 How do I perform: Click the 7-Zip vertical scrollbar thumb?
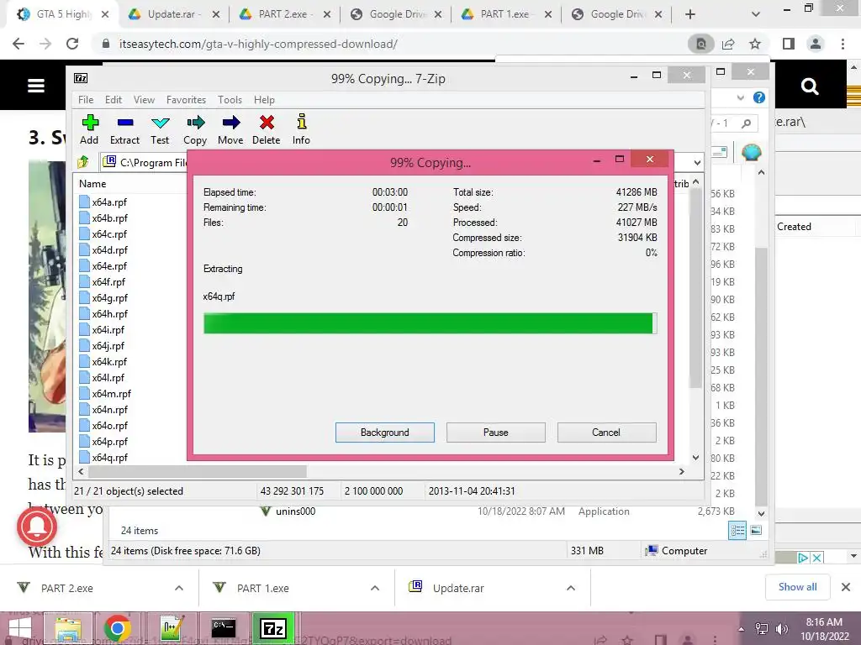(x=695, y=289)
